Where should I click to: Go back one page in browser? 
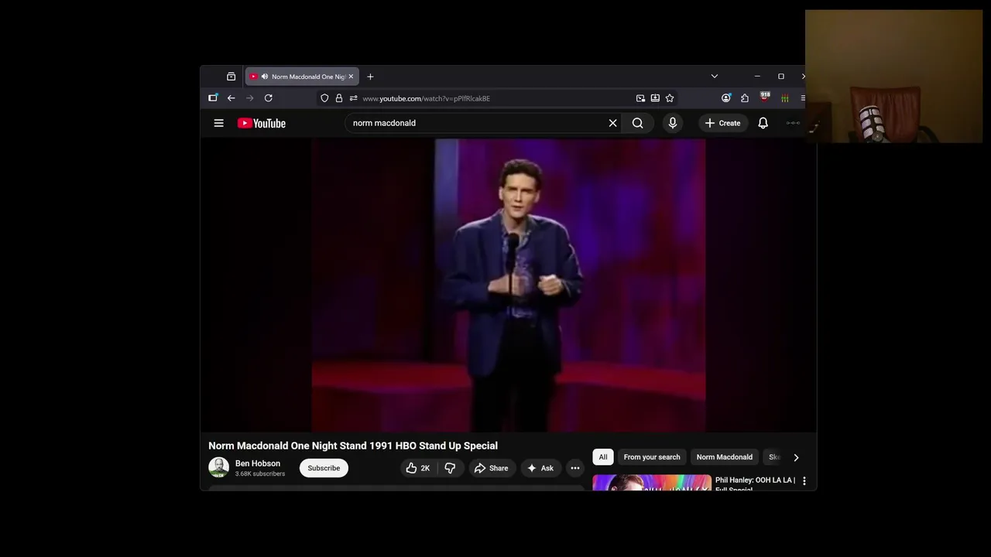point(231,98)
